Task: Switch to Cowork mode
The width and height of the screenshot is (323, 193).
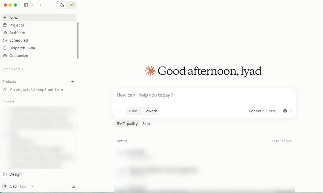Action: (x=150, y=111)
